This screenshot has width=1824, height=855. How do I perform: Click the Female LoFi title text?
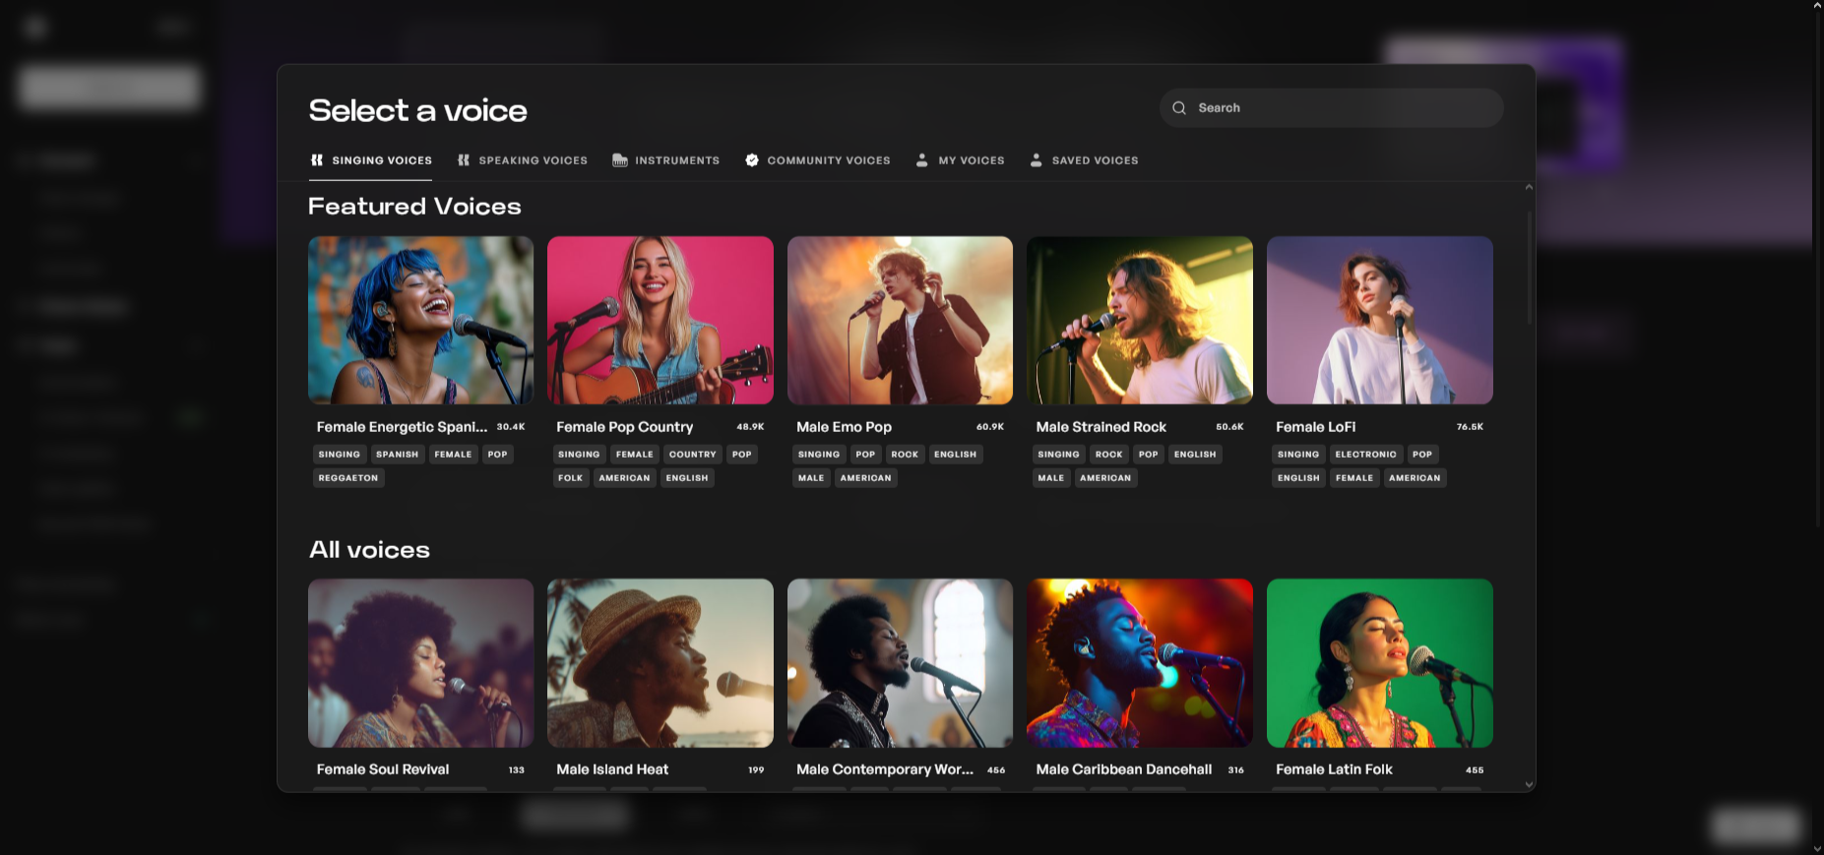pyautogui.click(x=1316, y=427)
